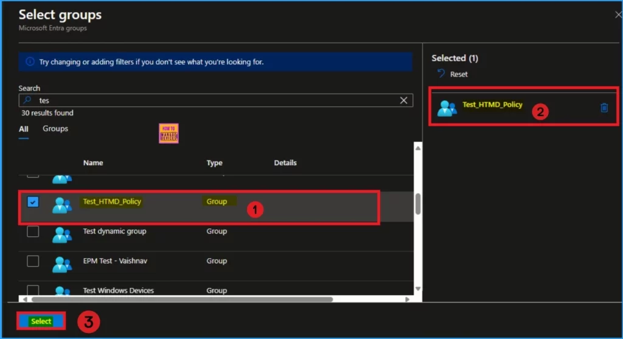Tick the Test Windows Devices checkbox
This screenshot has height=339, width=623.
click(x=33, y=290)
